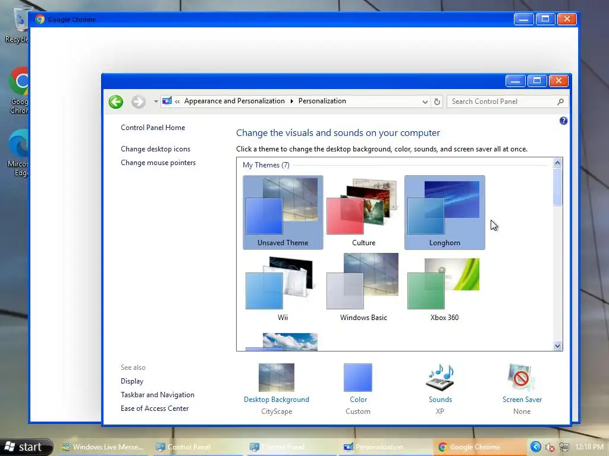Open Change desktop icons link
Screen dimensions: 609x456
pos(155,149)
